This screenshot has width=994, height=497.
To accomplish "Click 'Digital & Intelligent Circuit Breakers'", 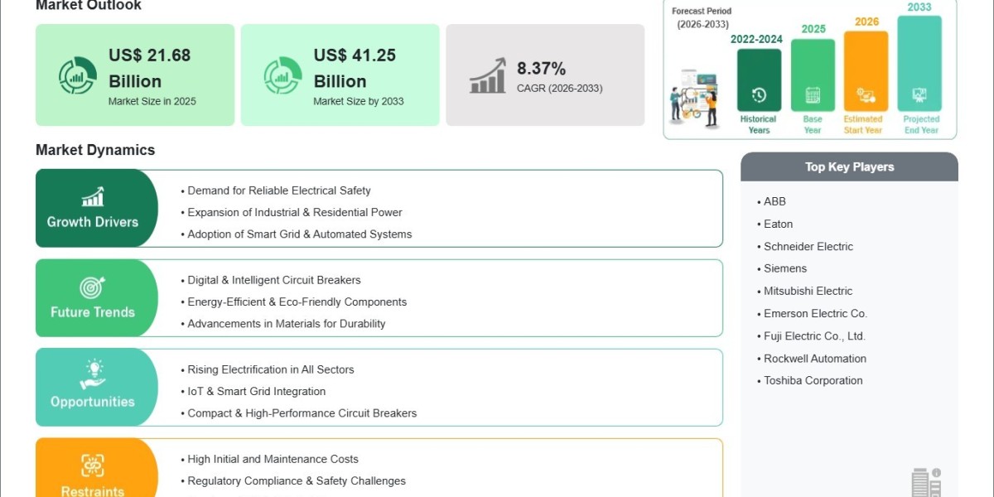I will pos(274,280).
